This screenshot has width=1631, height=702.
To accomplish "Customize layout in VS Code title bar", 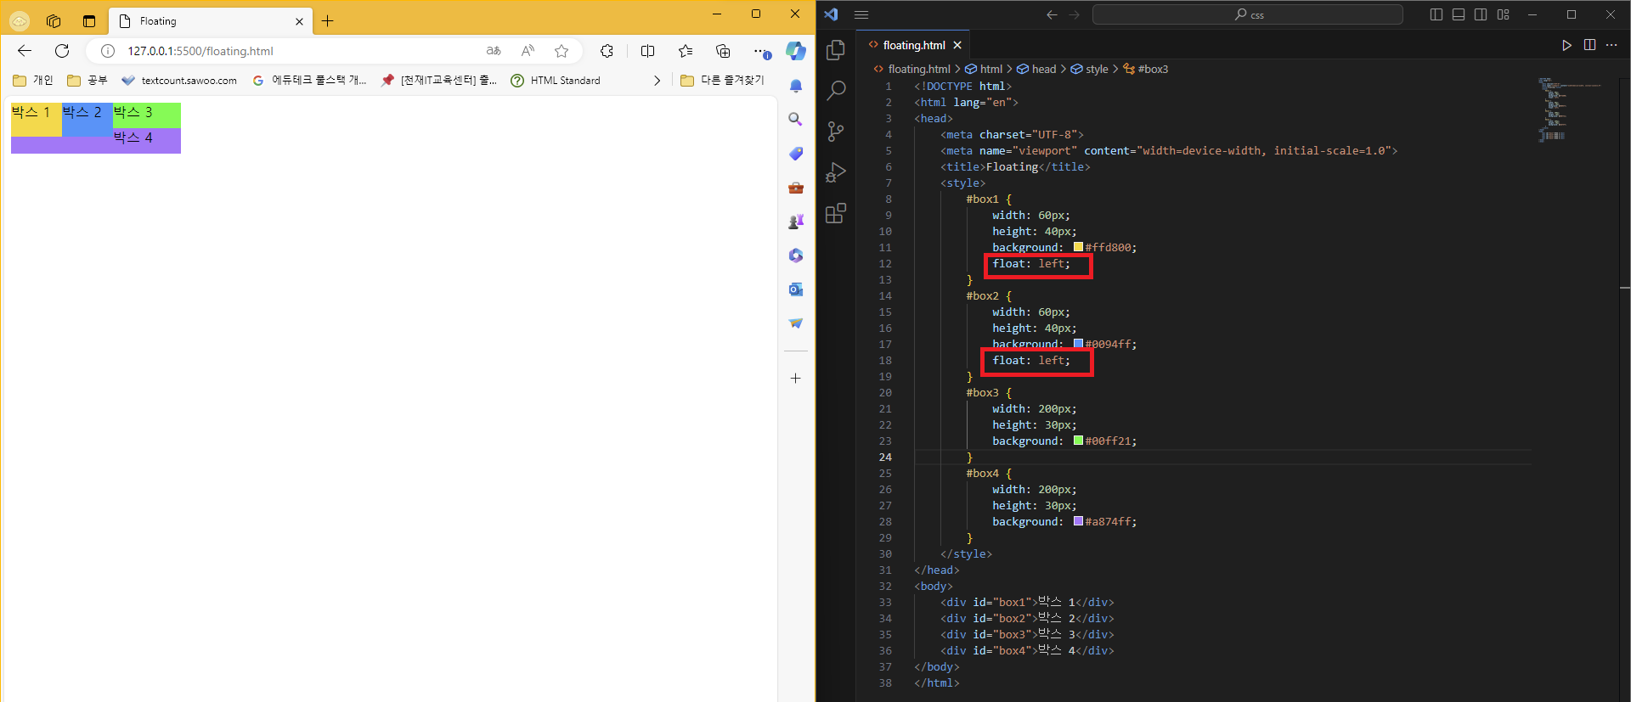I will 1504,14.
